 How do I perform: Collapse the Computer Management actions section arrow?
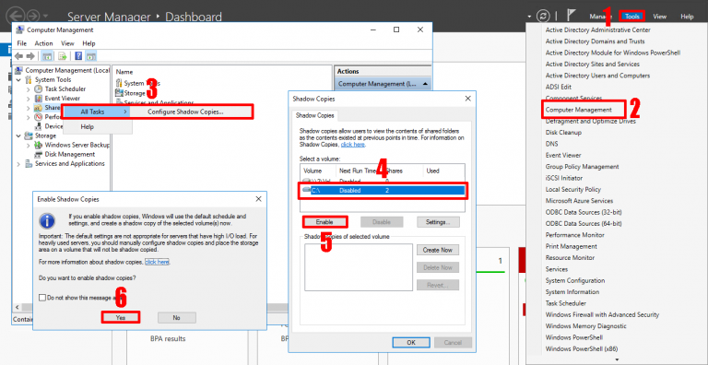[x=425, y=84]
